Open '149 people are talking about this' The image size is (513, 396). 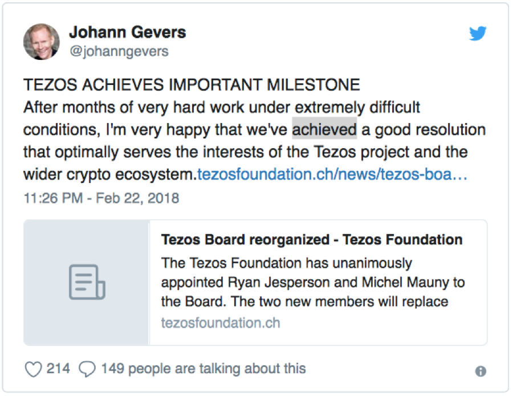203,369
